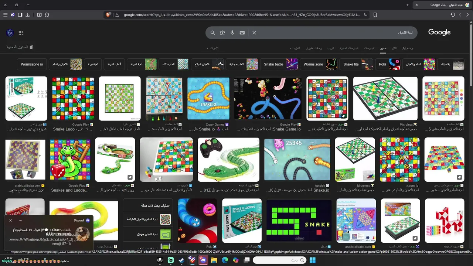
Task: Open Discord from the taskbar
Action: 203,260
